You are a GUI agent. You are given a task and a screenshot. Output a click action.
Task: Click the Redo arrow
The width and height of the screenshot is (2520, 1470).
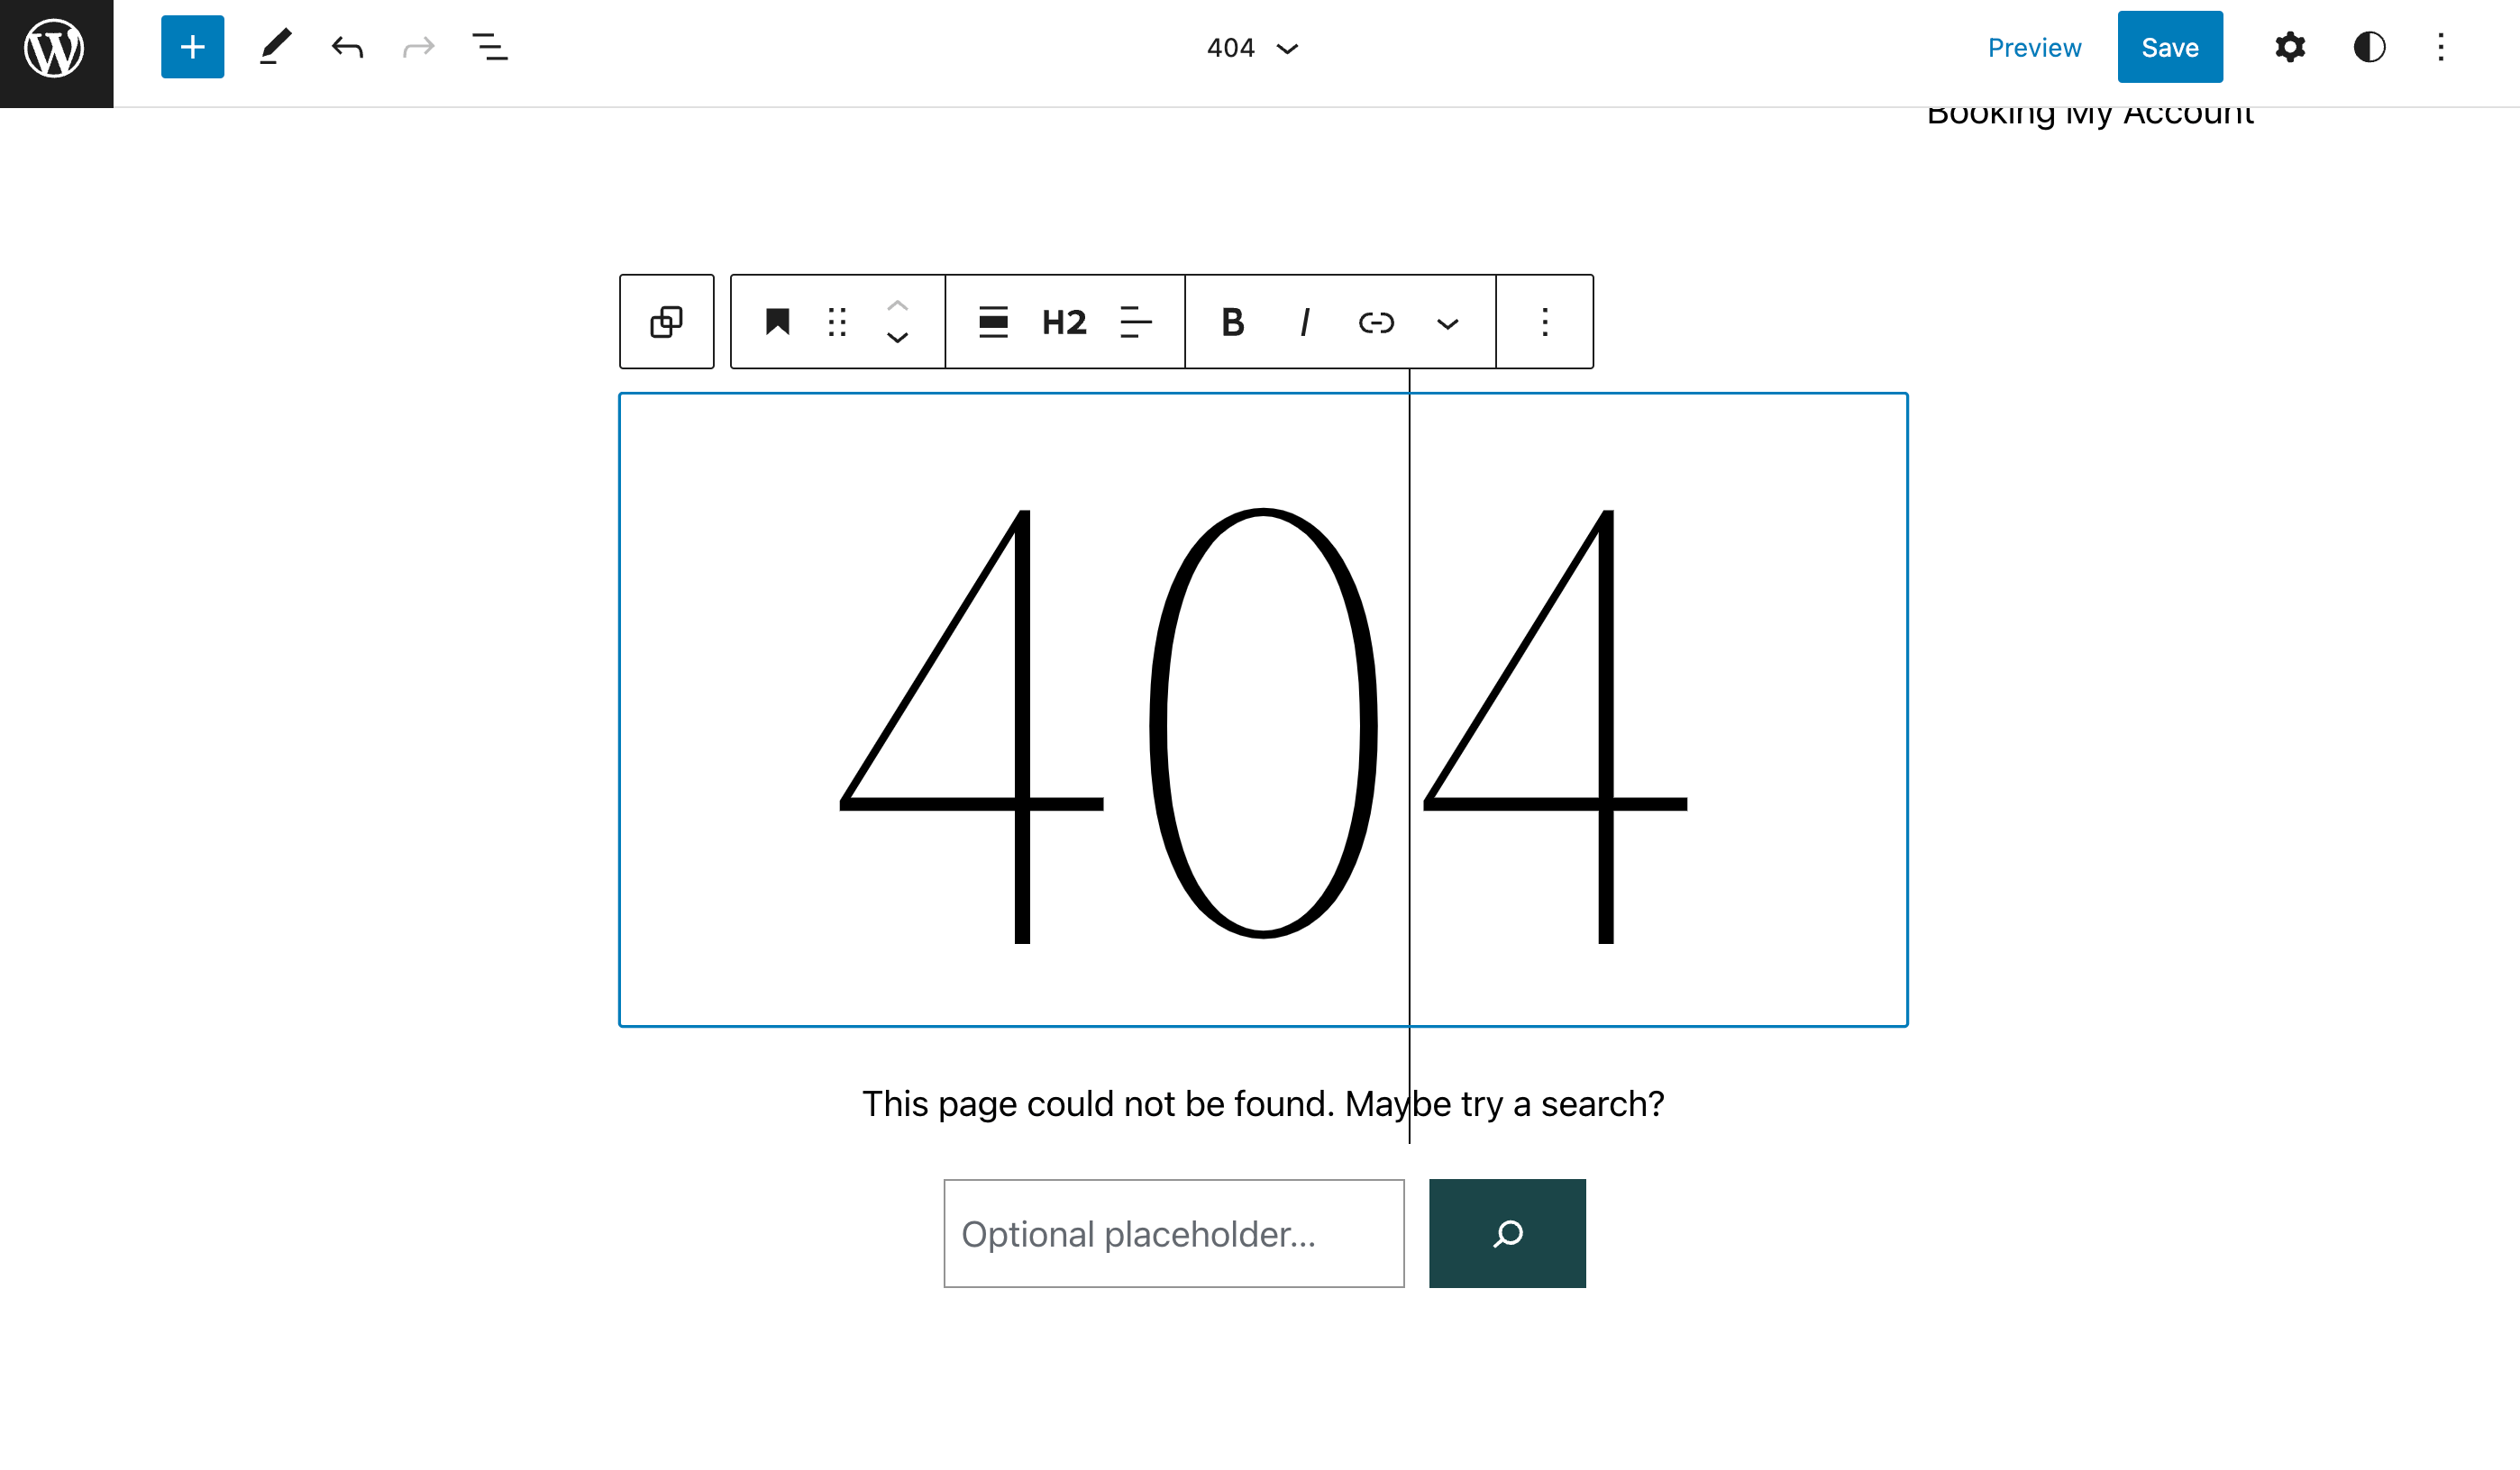pyautogui.click(x=418, y=47)
